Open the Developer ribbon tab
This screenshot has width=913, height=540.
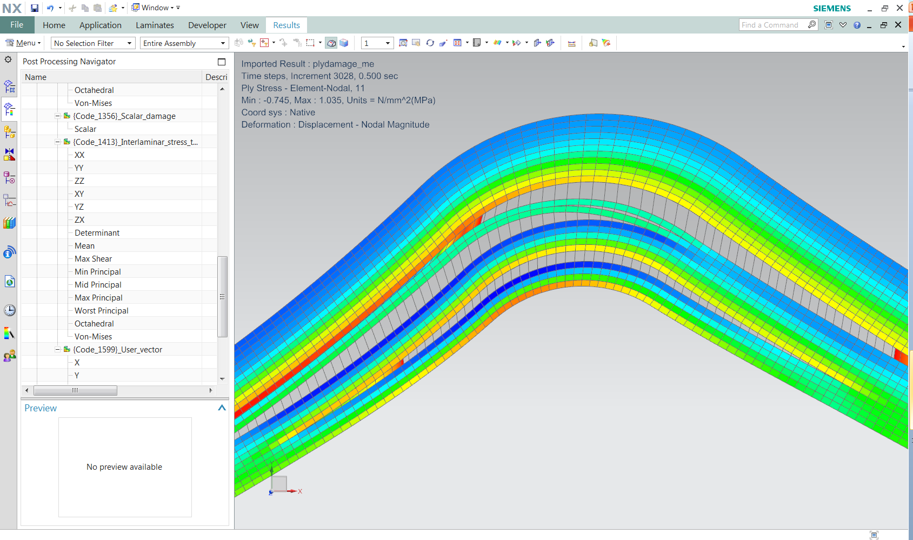[x=207, y=25]
